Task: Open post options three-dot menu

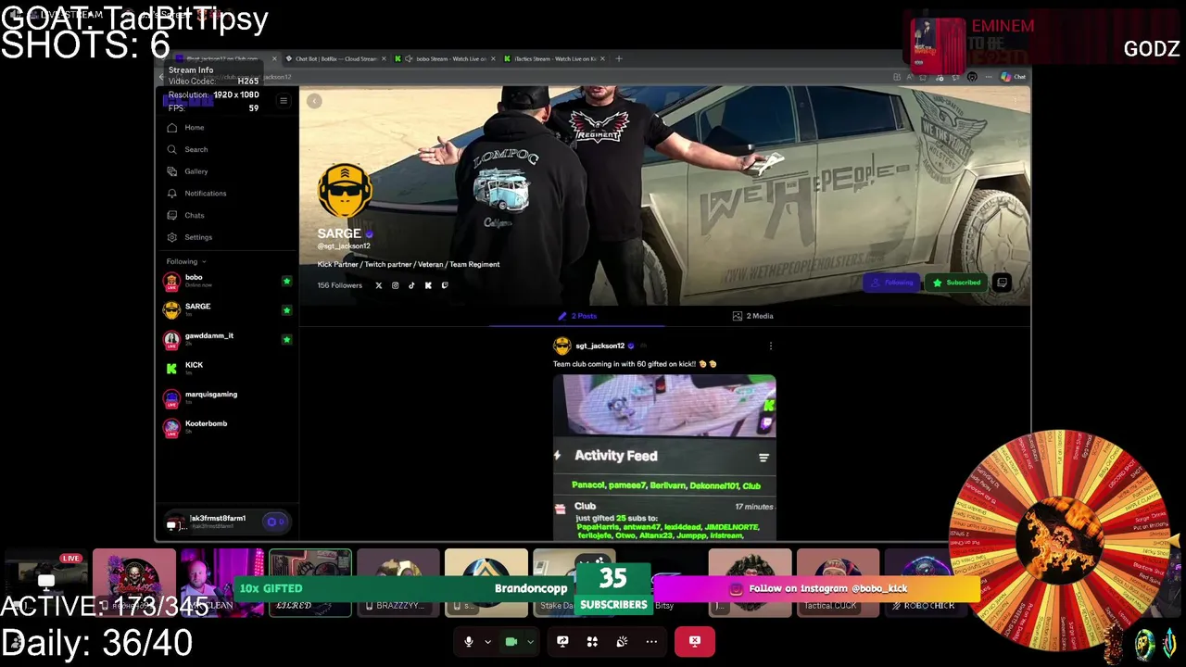Action: (771, 346)
